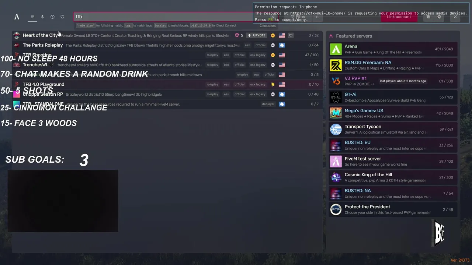Click silver badge icon on TrenchesWL row
The image size is (472, 265).
pyautogui.click(x=273, y=65)
